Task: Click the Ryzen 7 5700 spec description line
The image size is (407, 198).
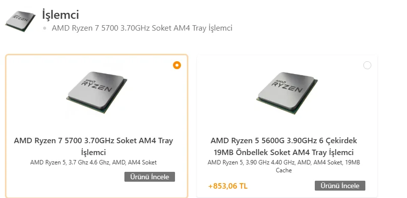Action: click(94, 162)
